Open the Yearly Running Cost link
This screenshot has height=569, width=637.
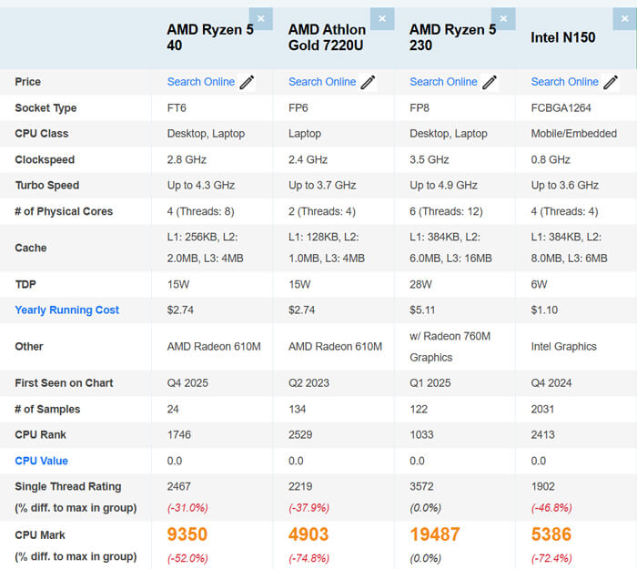coord(67,310)
